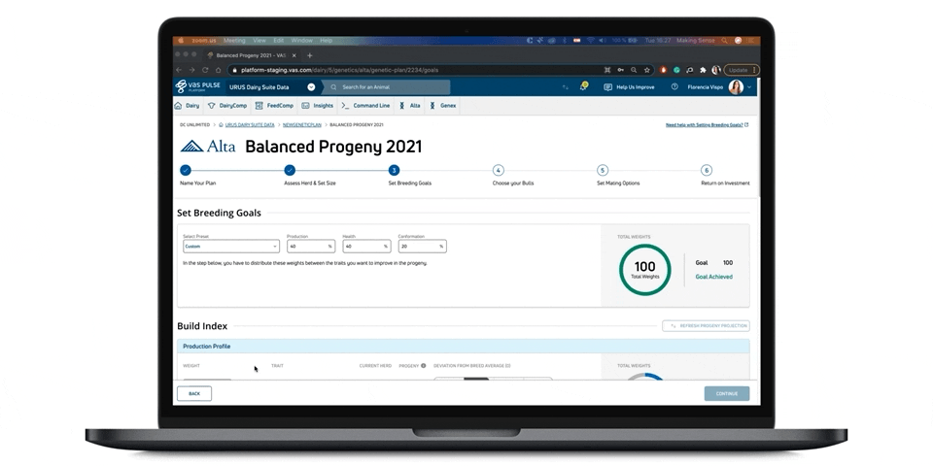Click the notification bell icon
This screenshot has height=466, width=933.
click(583, 87)
